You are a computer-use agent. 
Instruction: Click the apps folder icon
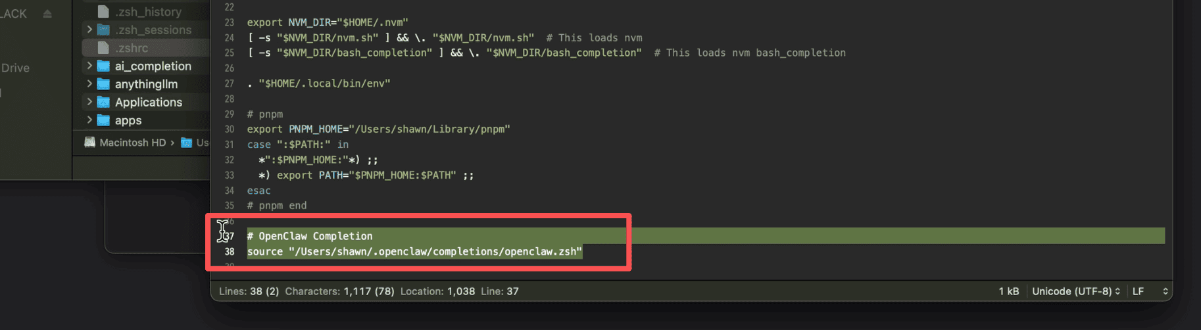103,120
